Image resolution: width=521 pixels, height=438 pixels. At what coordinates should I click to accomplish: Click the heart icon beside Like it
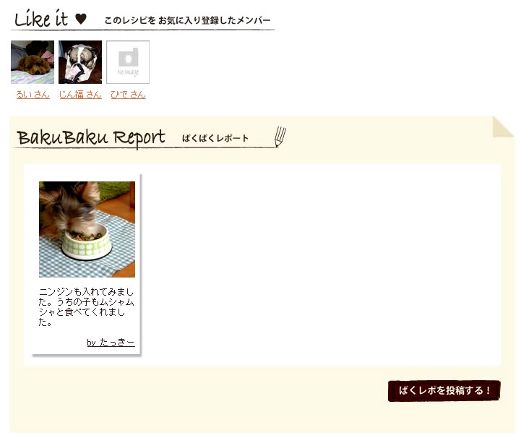[81, 19]
